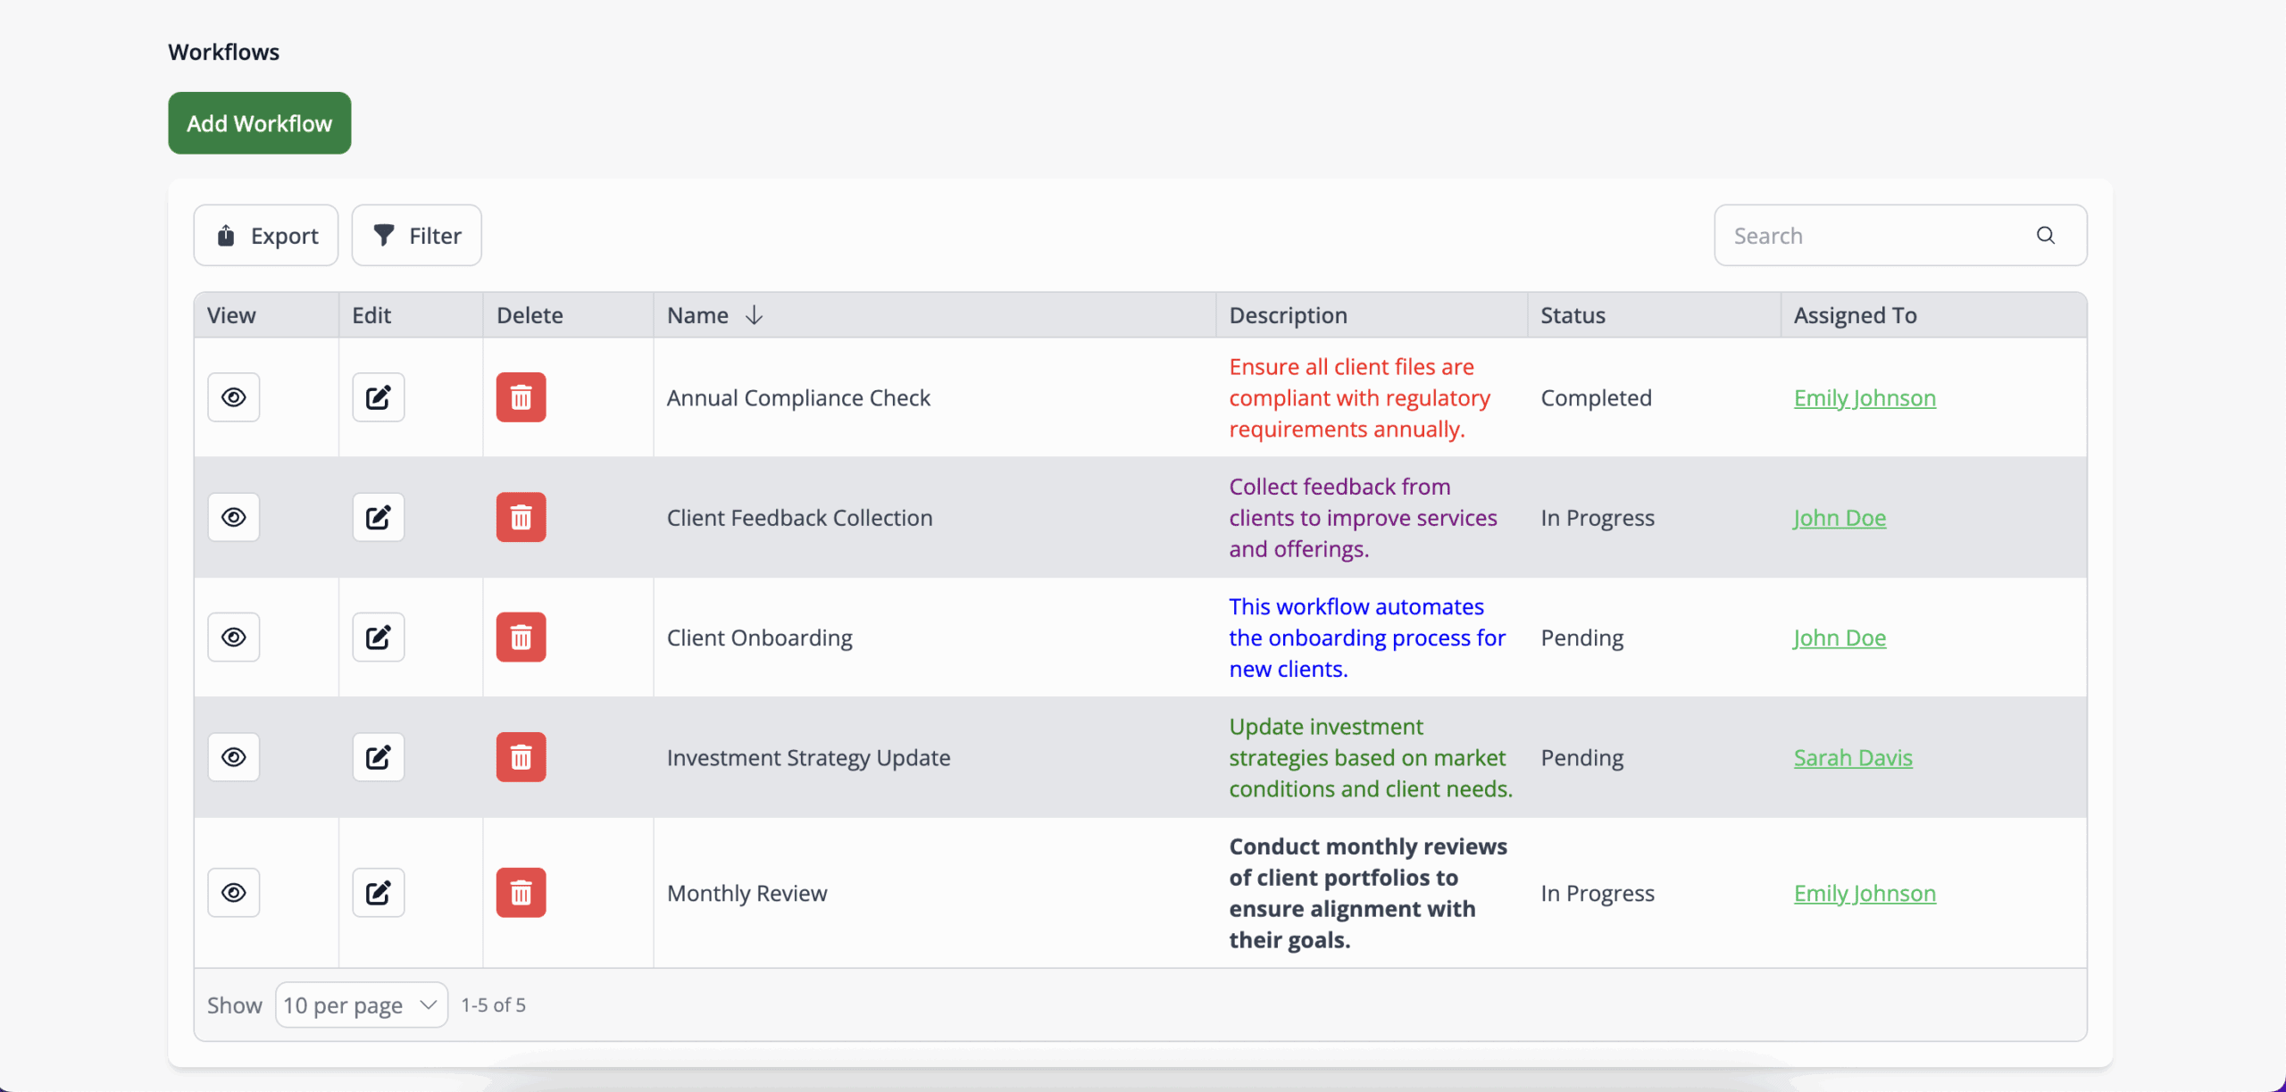2286x1092 pixels.
Task: Click the edit icon for Monthly Review
Action: click(378, 892)
